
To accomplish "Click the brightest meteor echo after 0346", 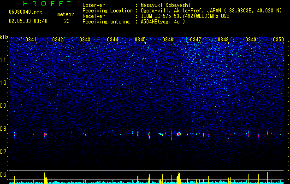I will tap(178, 134).
